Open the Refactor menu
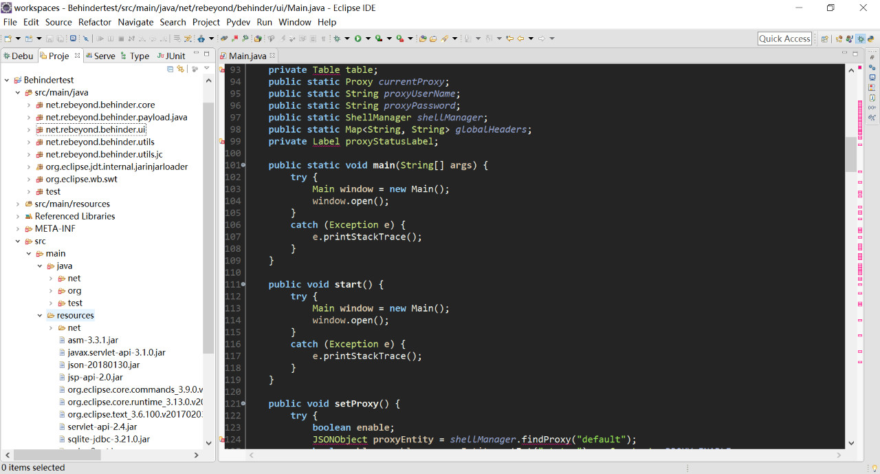This screenshot has width=880, height=474. point(95,22)
